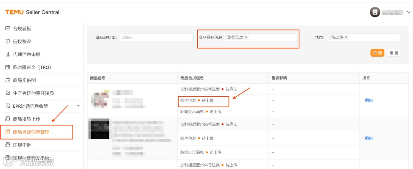Click the 合规看板 chart icon

point(8,29)
